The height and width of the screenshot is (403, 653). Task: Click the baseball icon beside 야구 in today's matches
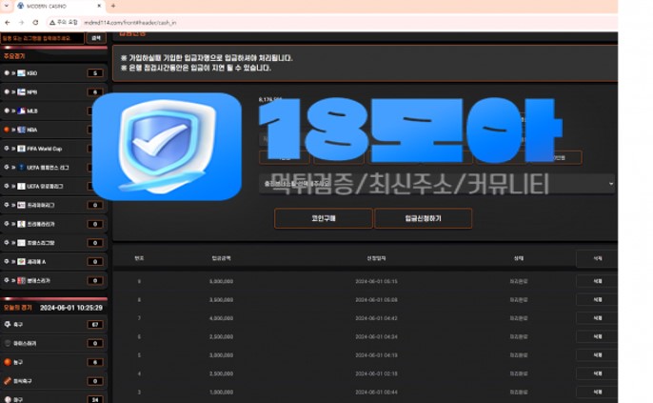click(x=8, y=399)
